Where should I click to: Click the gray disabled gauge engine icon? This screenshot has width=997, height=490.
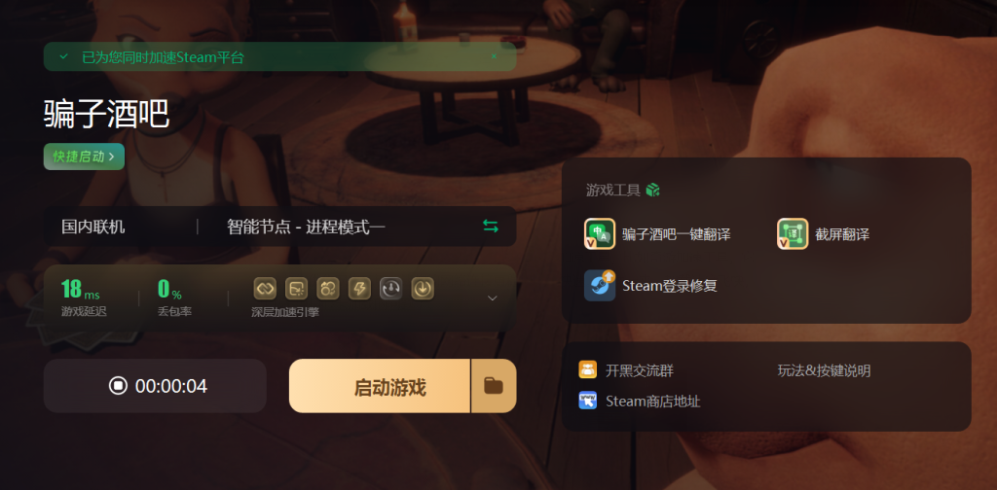391,289
